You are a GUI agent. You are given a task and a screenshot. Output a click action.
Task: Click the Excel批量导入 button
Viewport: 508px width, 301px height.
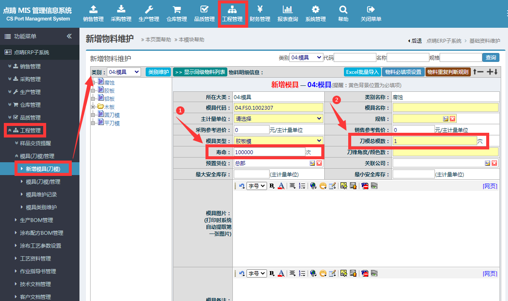click(362, 72)
